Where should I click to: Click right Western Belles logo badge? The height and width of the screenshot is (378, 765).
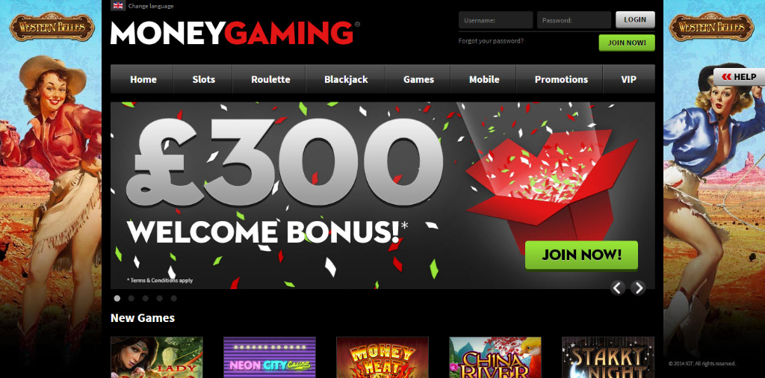[x=711, y=27]
